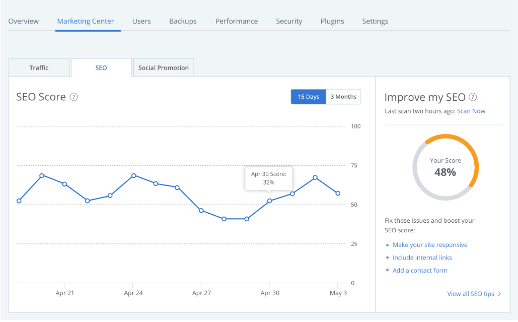Click the Apr 21 axis label
This screenshot has height=322, width=518.
(x=65, y=293)
